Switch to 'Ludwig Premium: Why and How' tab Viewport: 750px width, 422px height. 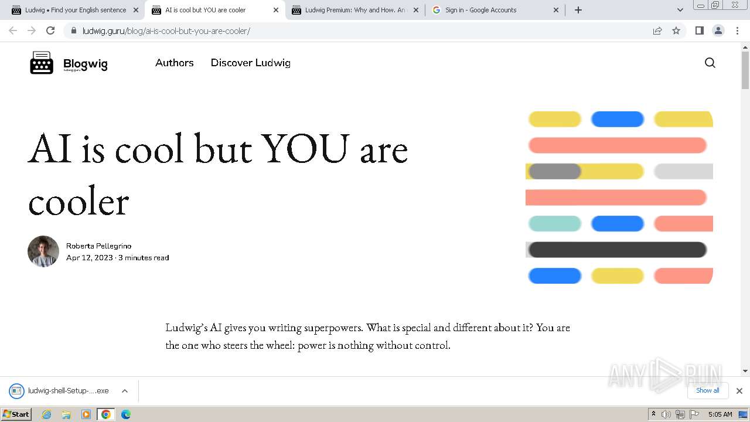(354, 10)
